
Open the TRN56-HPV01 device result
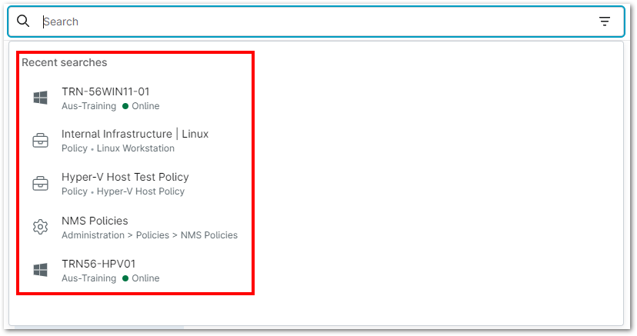click(x=98, y=263)
